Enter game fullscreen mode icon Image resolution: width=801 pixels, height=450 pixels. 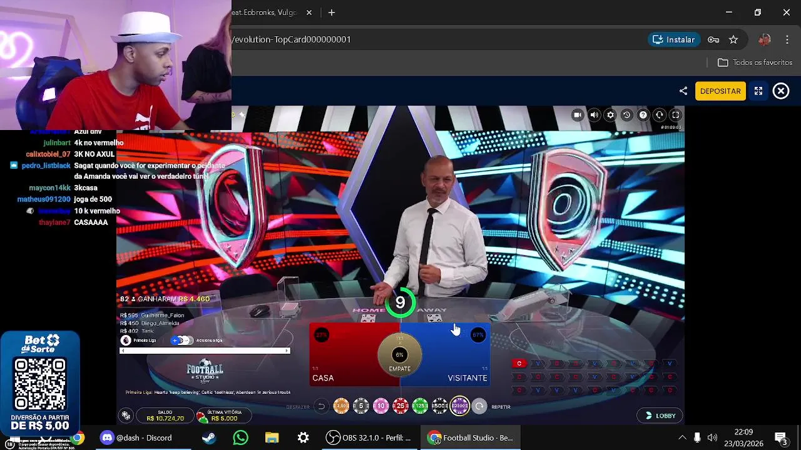(675, 115)
